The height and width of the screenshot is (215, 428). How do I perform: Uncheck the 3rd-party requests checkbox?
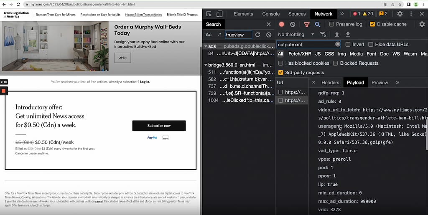click(281, 73)
